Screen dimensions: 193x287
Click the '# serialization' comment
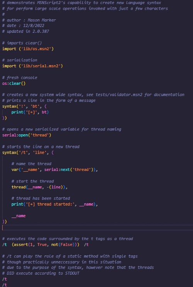click(x=20, y=60)
